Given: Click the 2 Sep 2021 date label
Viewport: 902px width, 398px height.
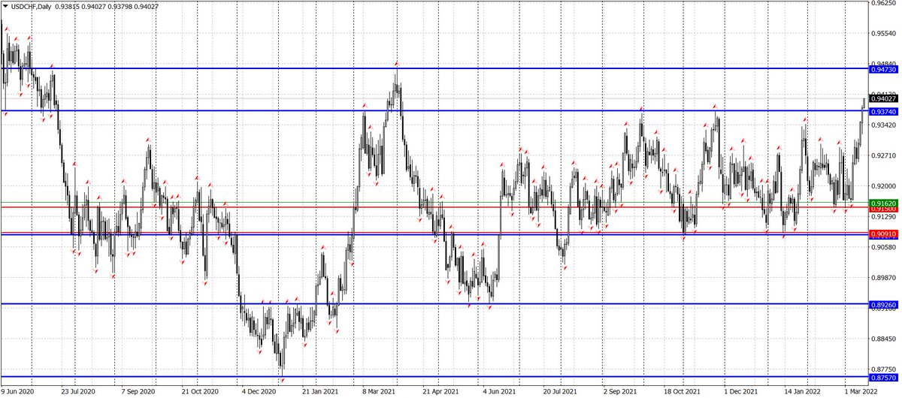Looking at the screenshot, I should (x=619, y=391).
